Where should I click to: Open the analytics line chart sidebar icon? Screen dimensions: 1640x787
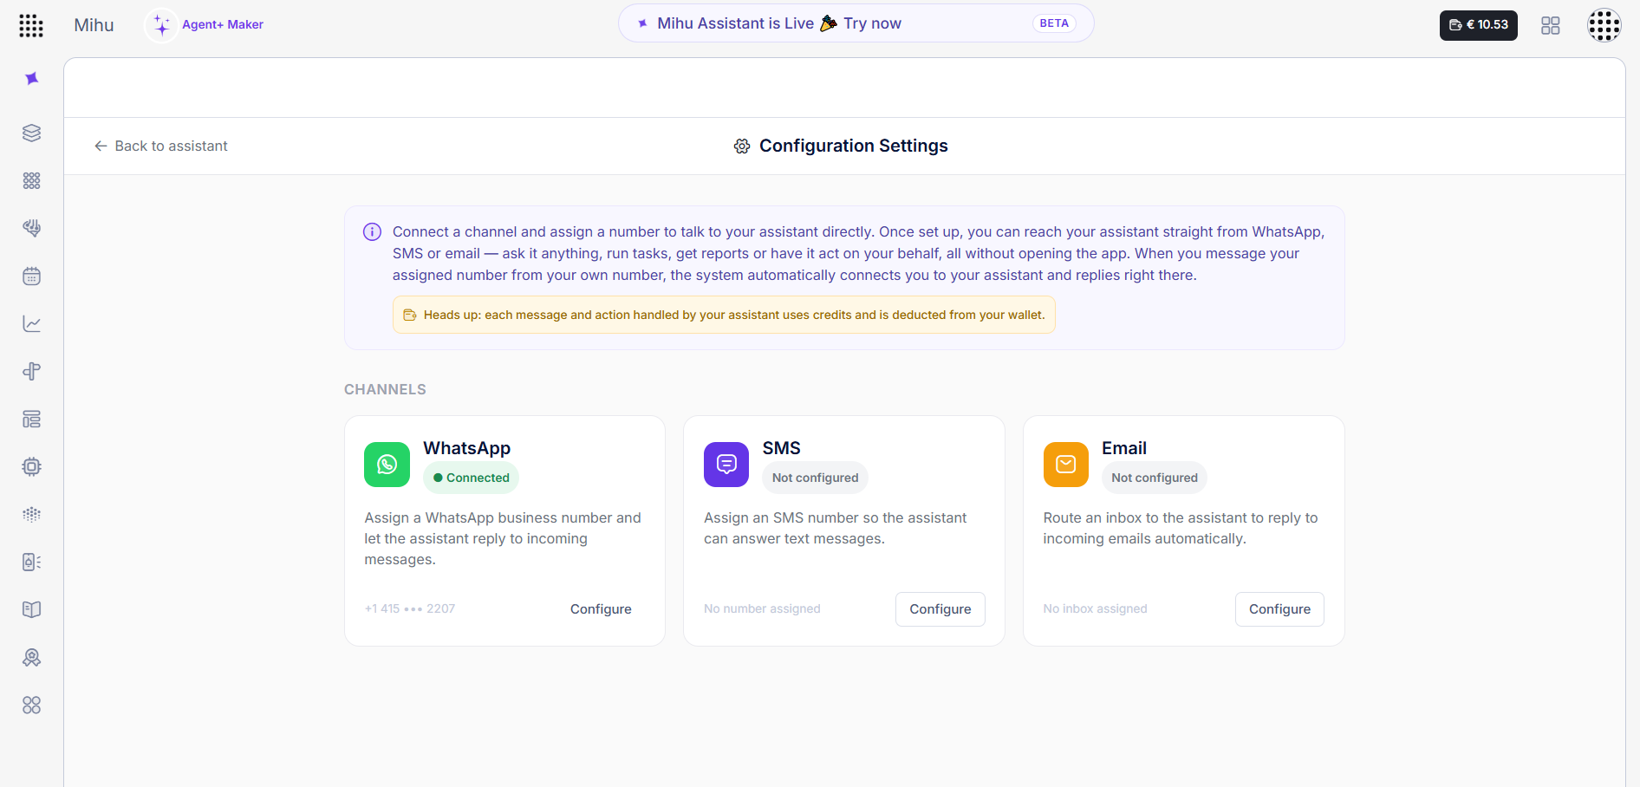(32, 324)
